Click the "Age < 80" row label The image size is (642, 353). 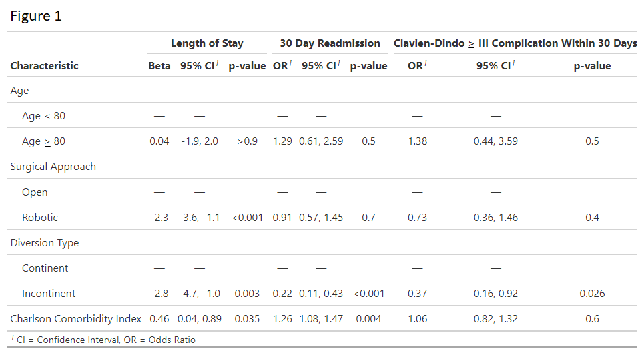tap(43, 116)
